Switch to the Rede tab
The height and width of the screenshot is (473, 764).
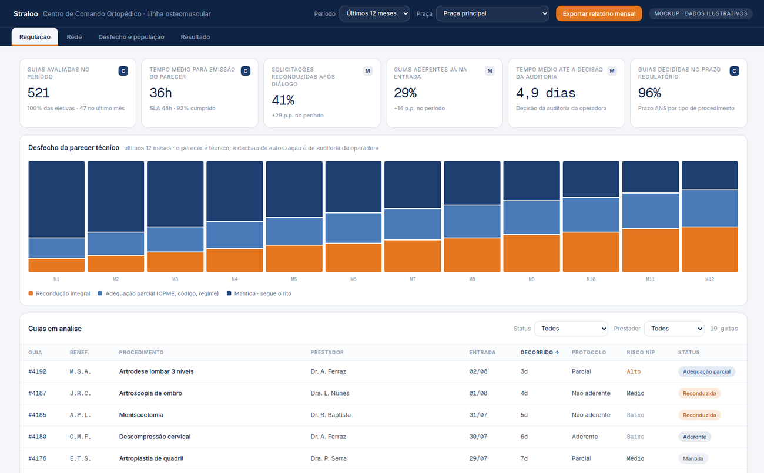click(x=74, y=37)
